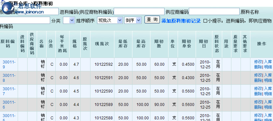Click the 查询 button
The height and width of the screenshot is (121, 273).
152,20
